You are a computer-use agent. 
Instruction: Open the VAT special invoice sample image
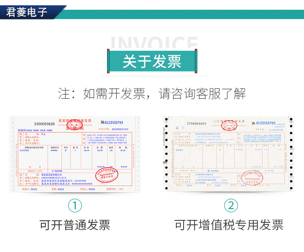tap(229, 153)
